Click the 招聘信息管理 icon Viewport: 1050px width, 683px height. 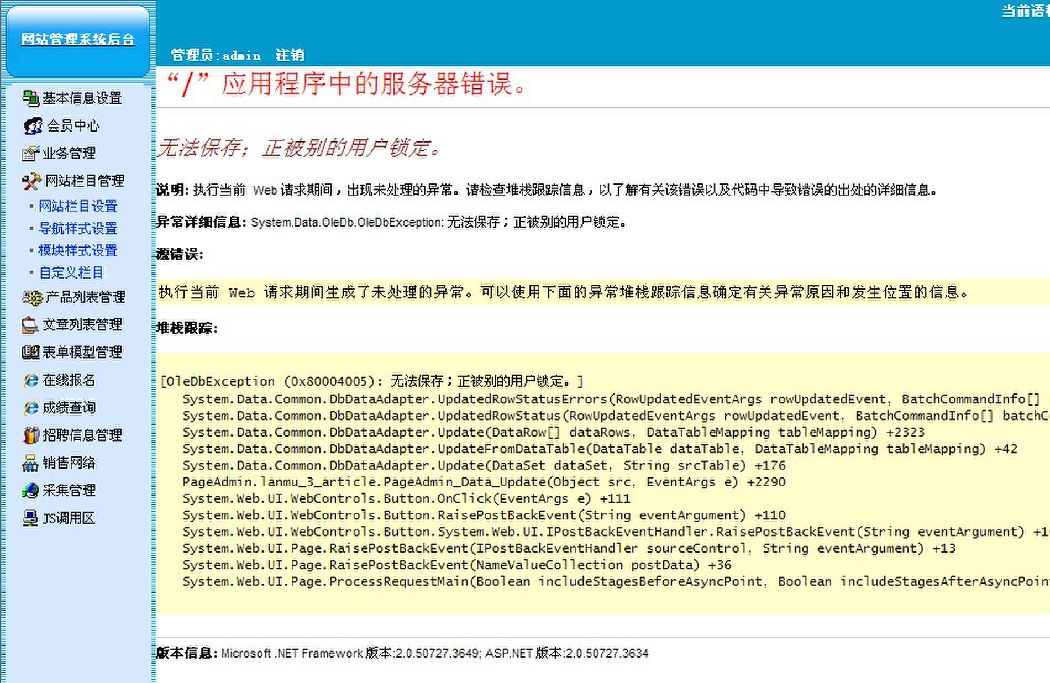(x=30, y=435)
